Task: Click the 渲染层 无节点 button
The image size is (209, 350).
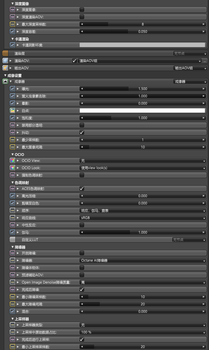Action: [190, 53]
